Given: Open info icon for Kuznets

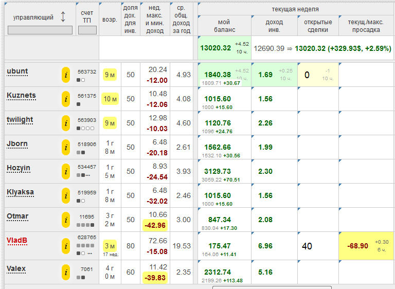Looking at the screenshot, I should coord(66,99).
